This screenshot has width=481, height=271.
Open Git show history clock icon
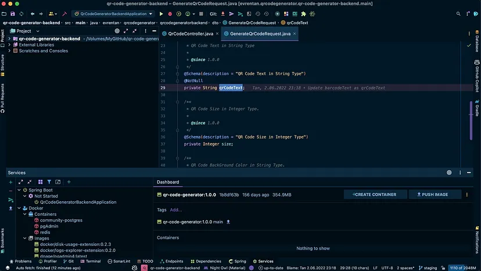click(x=258, y=14)
